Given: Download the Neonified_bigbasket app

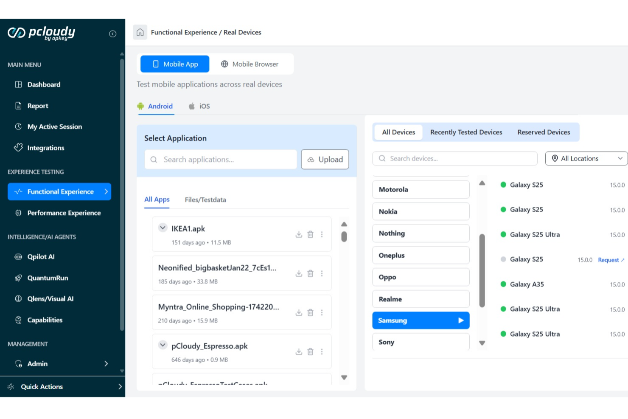Looking at the screenshot, I should pos(299,273).
